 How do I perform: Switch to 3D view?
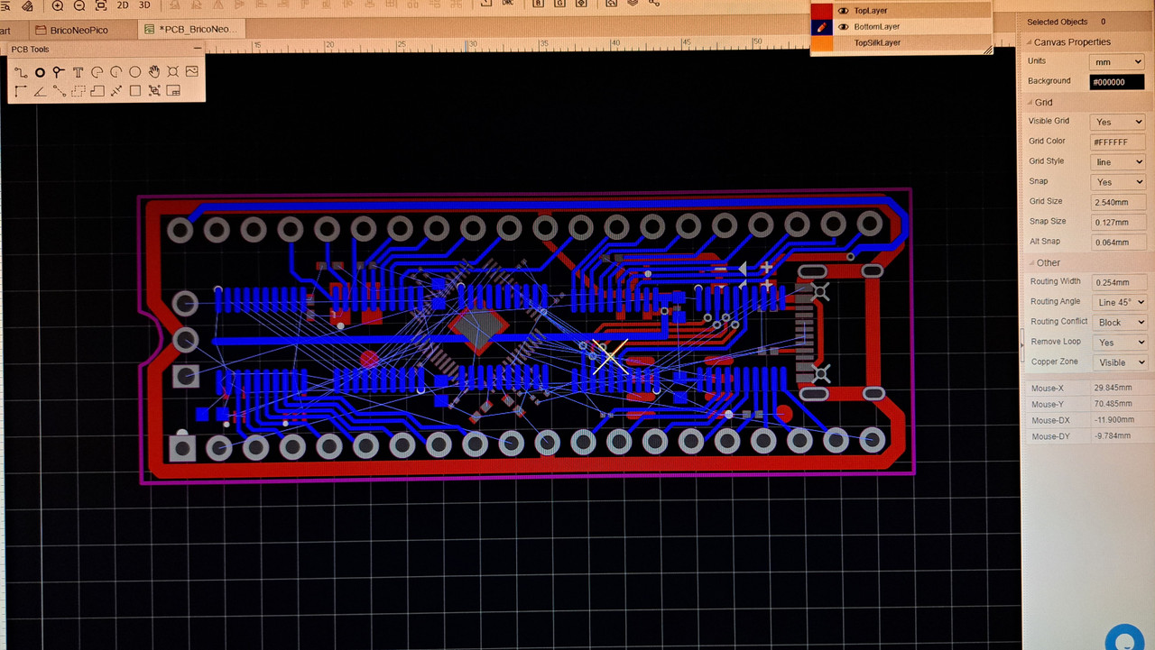144,5
